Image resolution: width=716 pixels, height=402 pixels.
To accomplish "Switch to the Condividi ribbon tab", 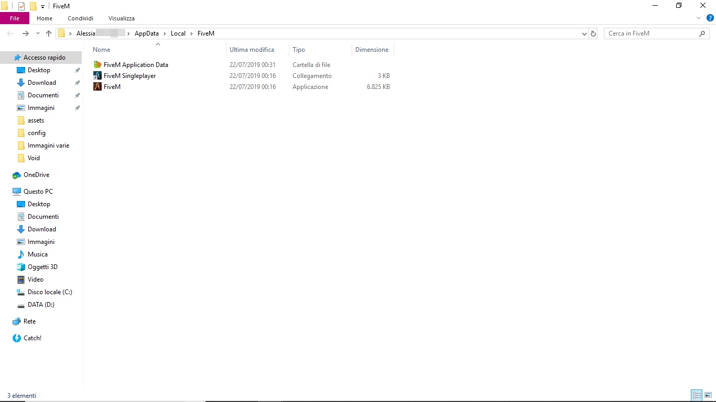I will (80, 18).
